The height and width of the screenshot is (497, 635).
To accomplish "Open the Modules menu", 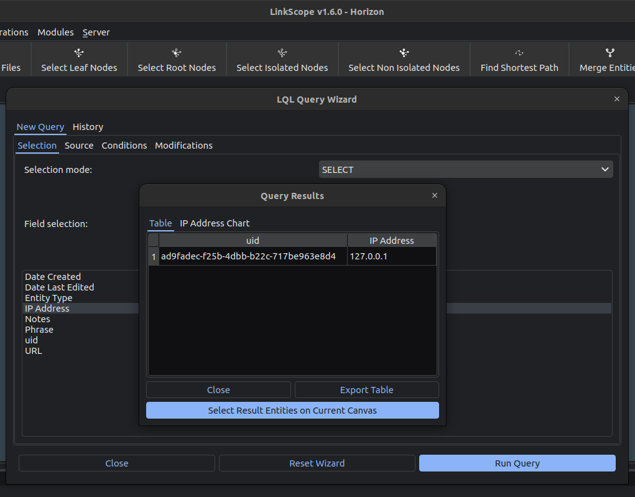I will (x=55, y=32).
